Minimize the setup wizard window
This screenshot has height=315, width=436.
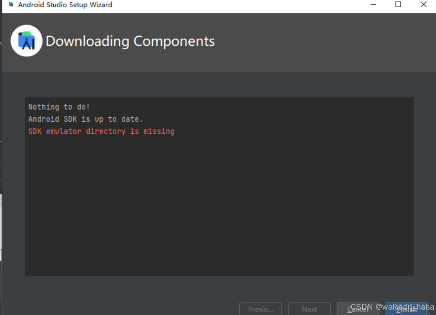pyautogui.click(x=373, y=4)
